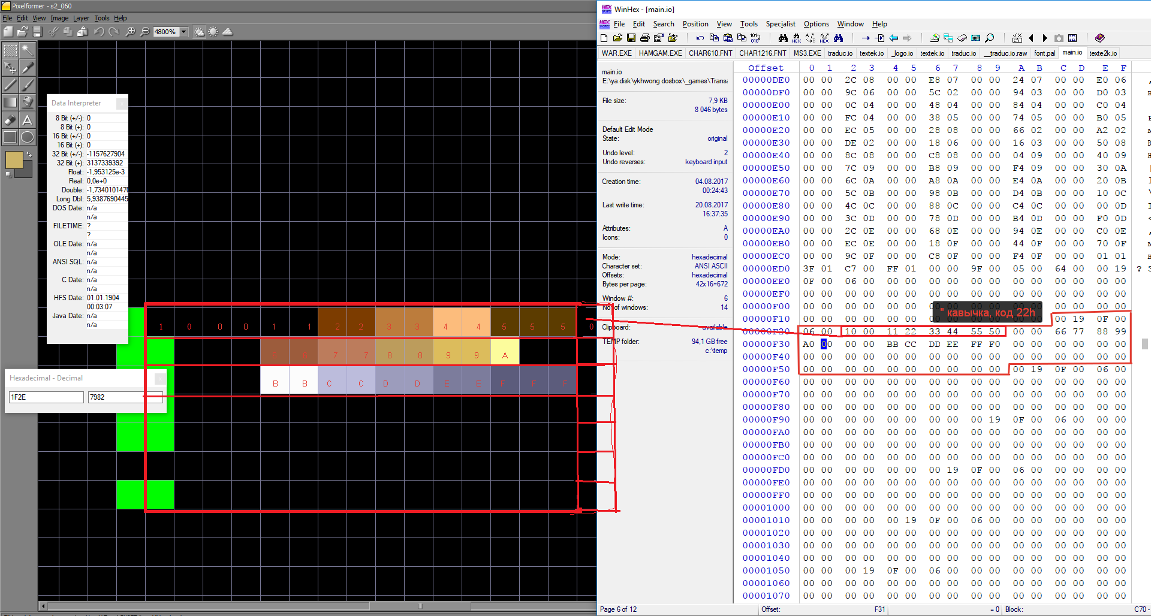
Task: Open Pixelformer's Layer menu
Action: click(x=81, y=18)
